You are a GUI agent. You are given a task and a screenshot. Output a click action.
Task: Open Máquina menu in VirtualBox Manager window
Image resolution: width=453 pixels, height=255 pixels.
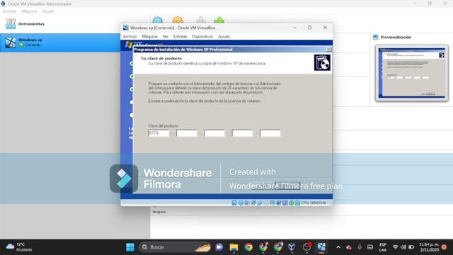coord(30,11)
